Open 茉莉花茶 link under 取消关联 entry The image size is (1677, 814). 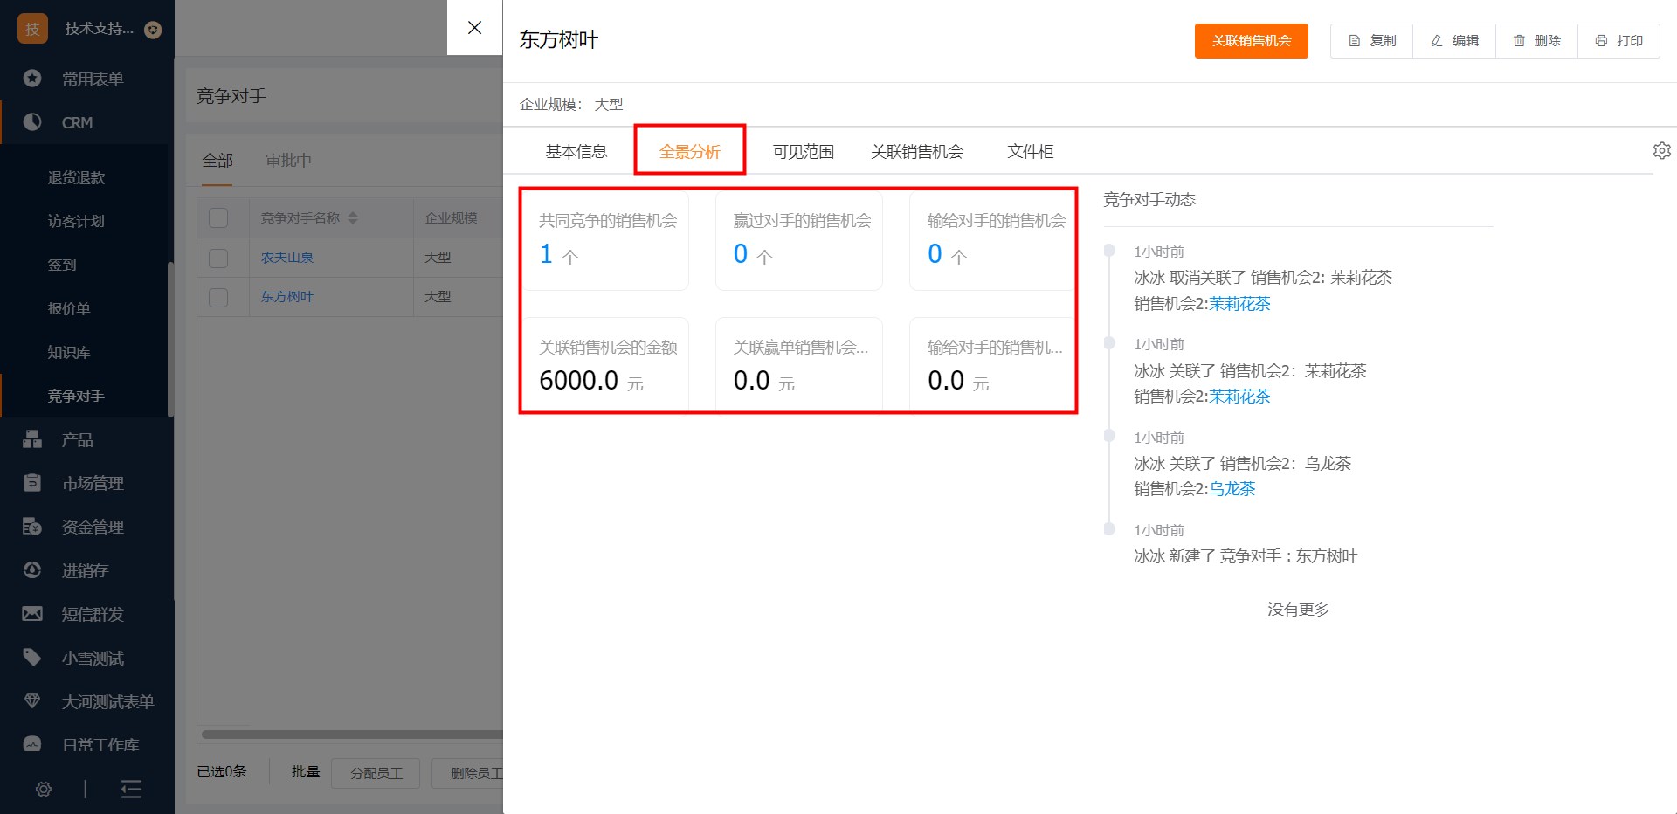(x=1239, y=304)
